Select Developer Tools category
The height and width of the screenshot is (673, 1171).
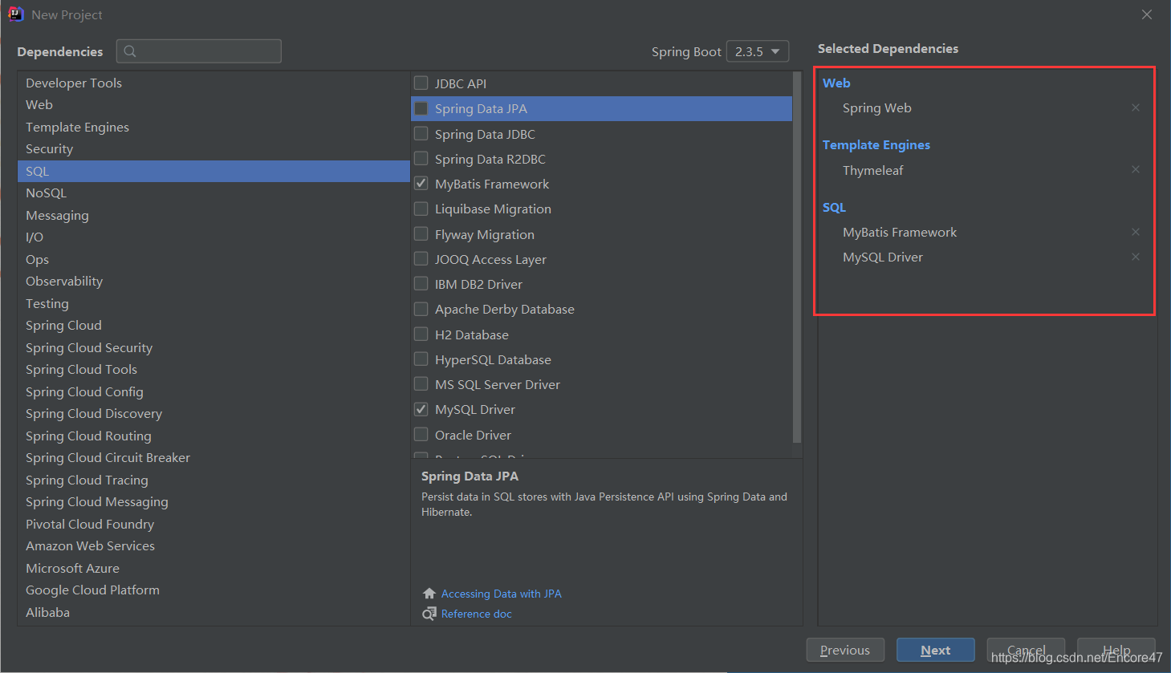(213, 83)
